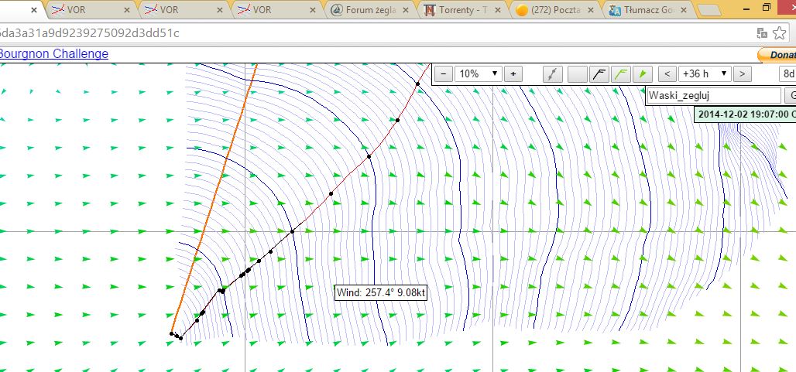The image size is (796, 372).
Task: Restore down the browser window
Action: coord(767,7)
